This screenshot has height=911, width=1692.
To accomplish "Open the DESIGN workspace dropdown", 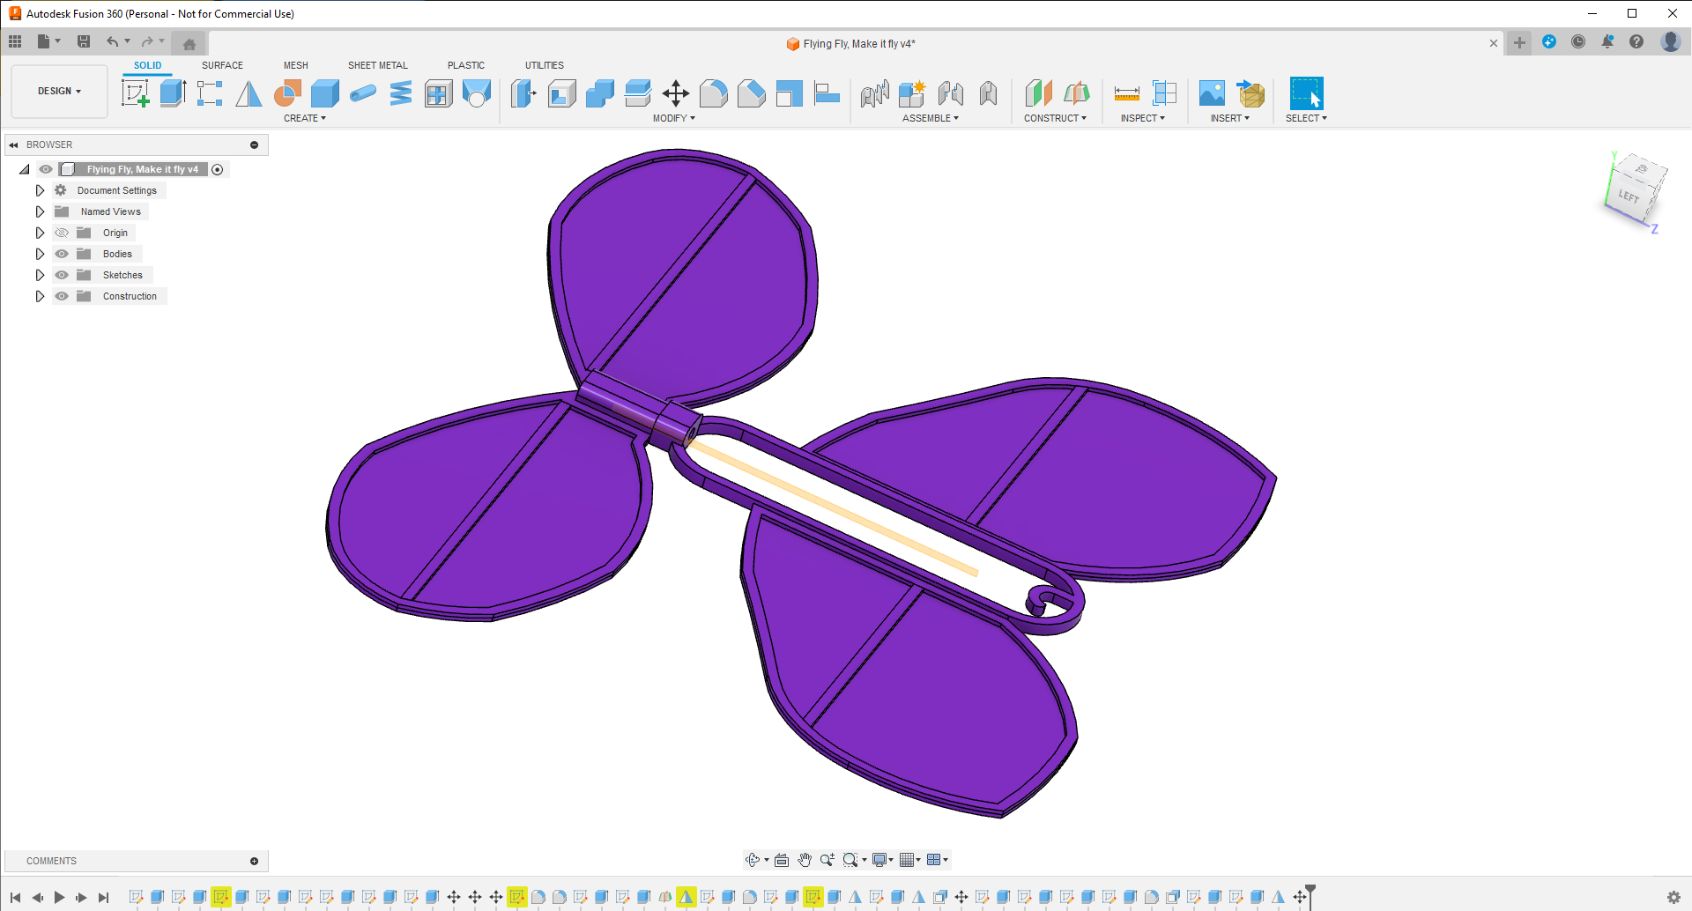I will 58,91.
